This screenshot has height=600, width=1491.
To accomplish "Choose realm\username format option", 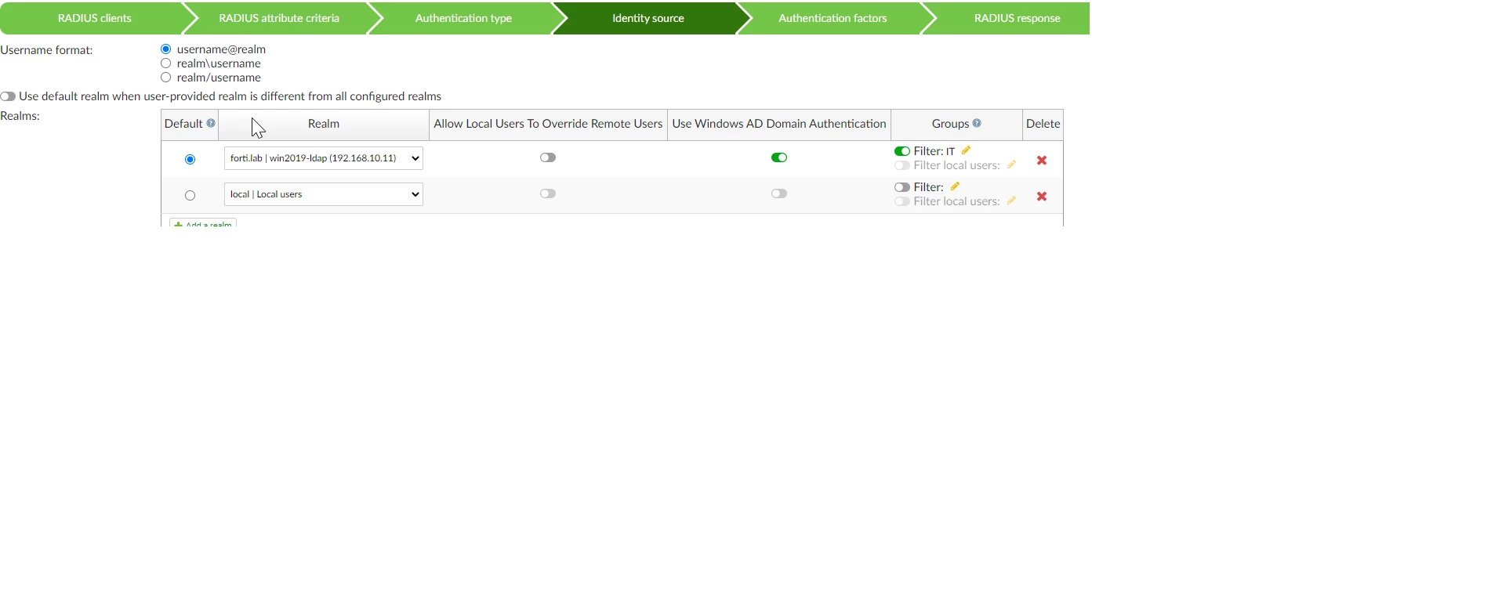I will click(165, 63).
